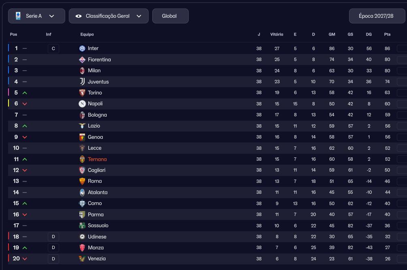Viewport: 407px width, 270px height.
Task: Click the Ternana club crest
Action: (x=82, y=159)
